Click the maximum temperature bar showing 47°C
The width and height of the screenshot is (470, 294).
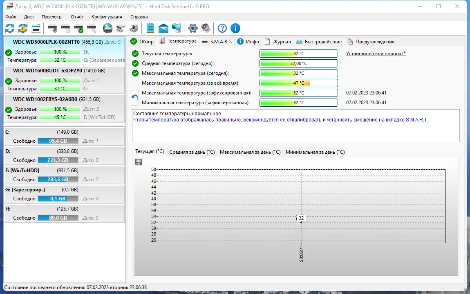pos(298,83)
